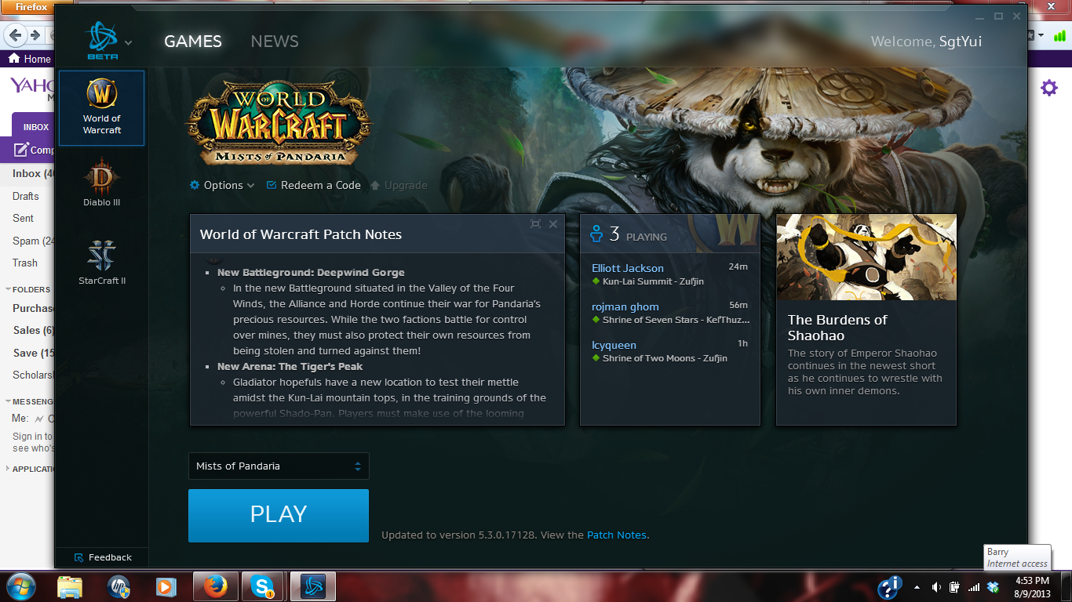The image size is (1072, 602).
Task: Show hidden system tray icons
Action: pos(917,587)
